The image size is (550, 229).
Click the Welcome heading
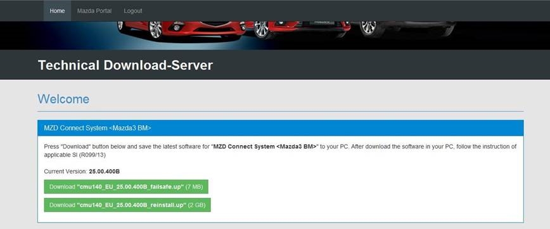(63, 99)
